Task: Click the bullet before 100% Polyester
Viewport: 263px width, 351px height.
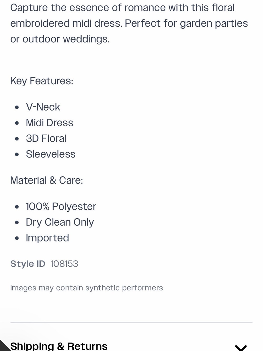Action: tap(17, 207)
